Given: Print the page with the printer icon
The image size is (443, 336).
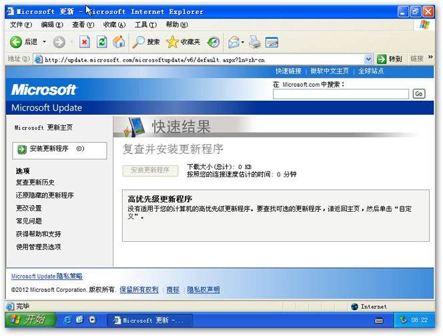Looking at the screenshot, I should (x=255, y=42).
